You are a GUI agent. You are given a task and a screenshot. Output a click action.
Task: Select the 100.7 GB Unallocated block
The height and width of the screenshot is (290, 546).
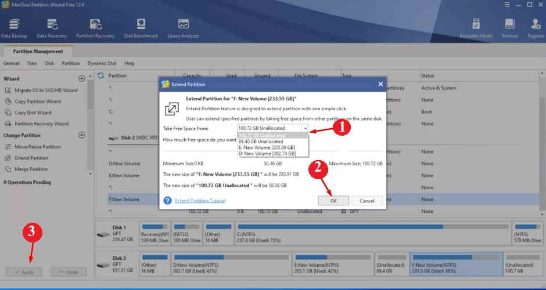(523, 264)
